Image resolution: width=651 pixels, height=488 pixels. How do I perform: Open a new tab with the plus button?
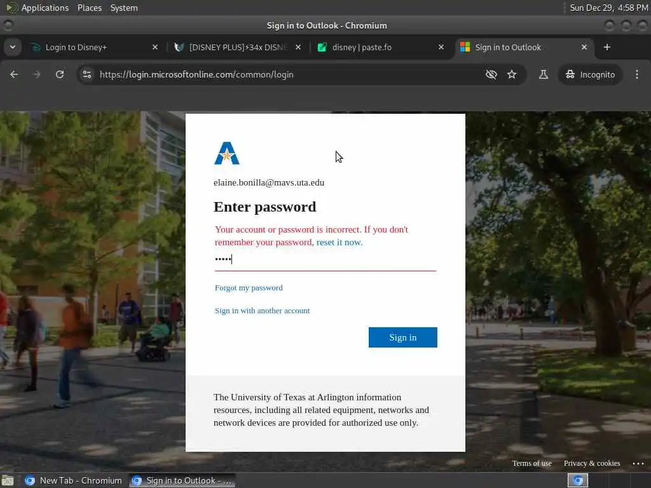607,47
